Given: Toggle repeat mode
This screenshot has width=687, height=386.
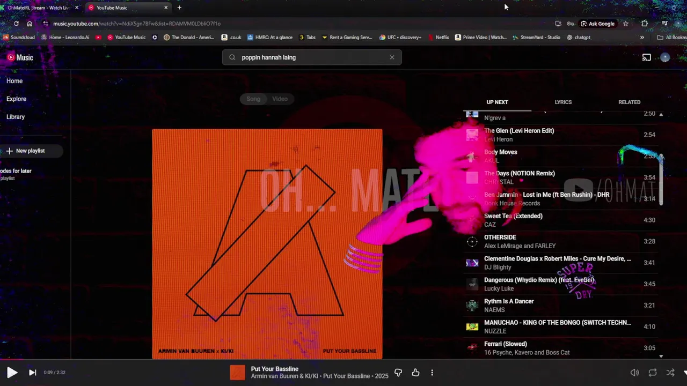Looking at the screenshot, I should [x=653, y=373].
